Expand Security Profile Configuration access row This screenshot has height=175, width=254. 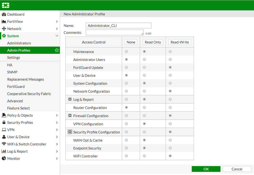point(70,132)
